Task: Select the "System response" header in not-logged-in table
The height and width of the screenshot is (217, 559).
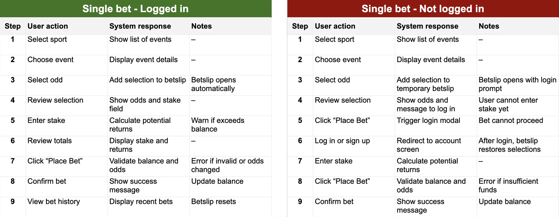Action: (427, 26)
